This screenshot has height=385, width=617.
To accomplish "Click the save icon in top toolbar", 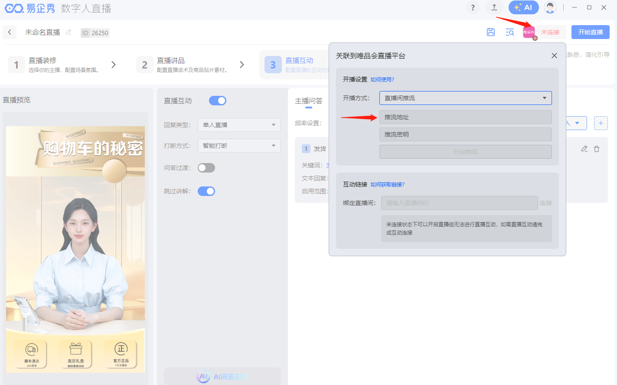I will [490, 32].
